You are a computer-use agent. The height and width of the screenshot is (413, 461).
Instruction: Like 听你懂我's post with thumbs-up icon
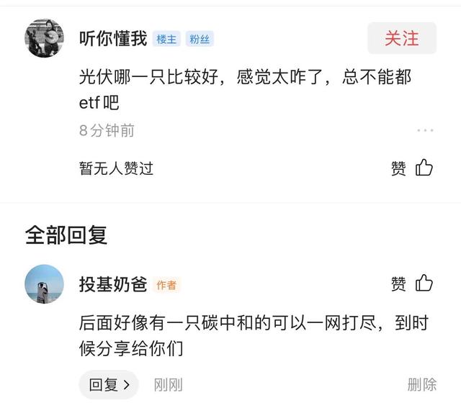(x=424, y=168)
